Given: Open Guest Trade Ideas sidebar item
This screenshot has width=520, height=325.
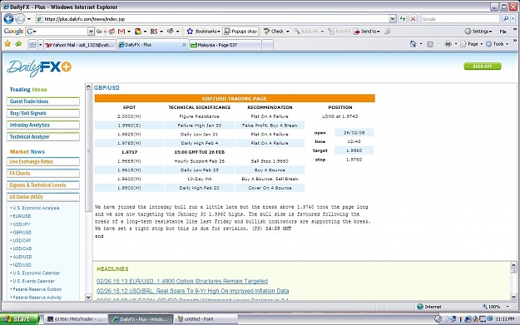Looking at the screenshot, I should coord(43,101).
